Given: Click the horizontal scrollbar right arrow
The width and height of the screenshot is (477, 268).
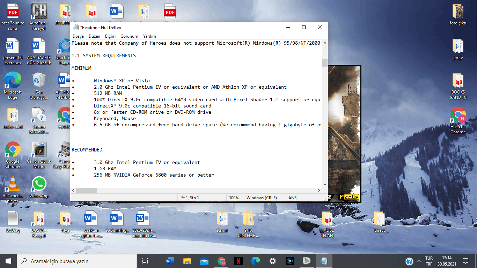Looking at the screenshot, I should (319, 190).
